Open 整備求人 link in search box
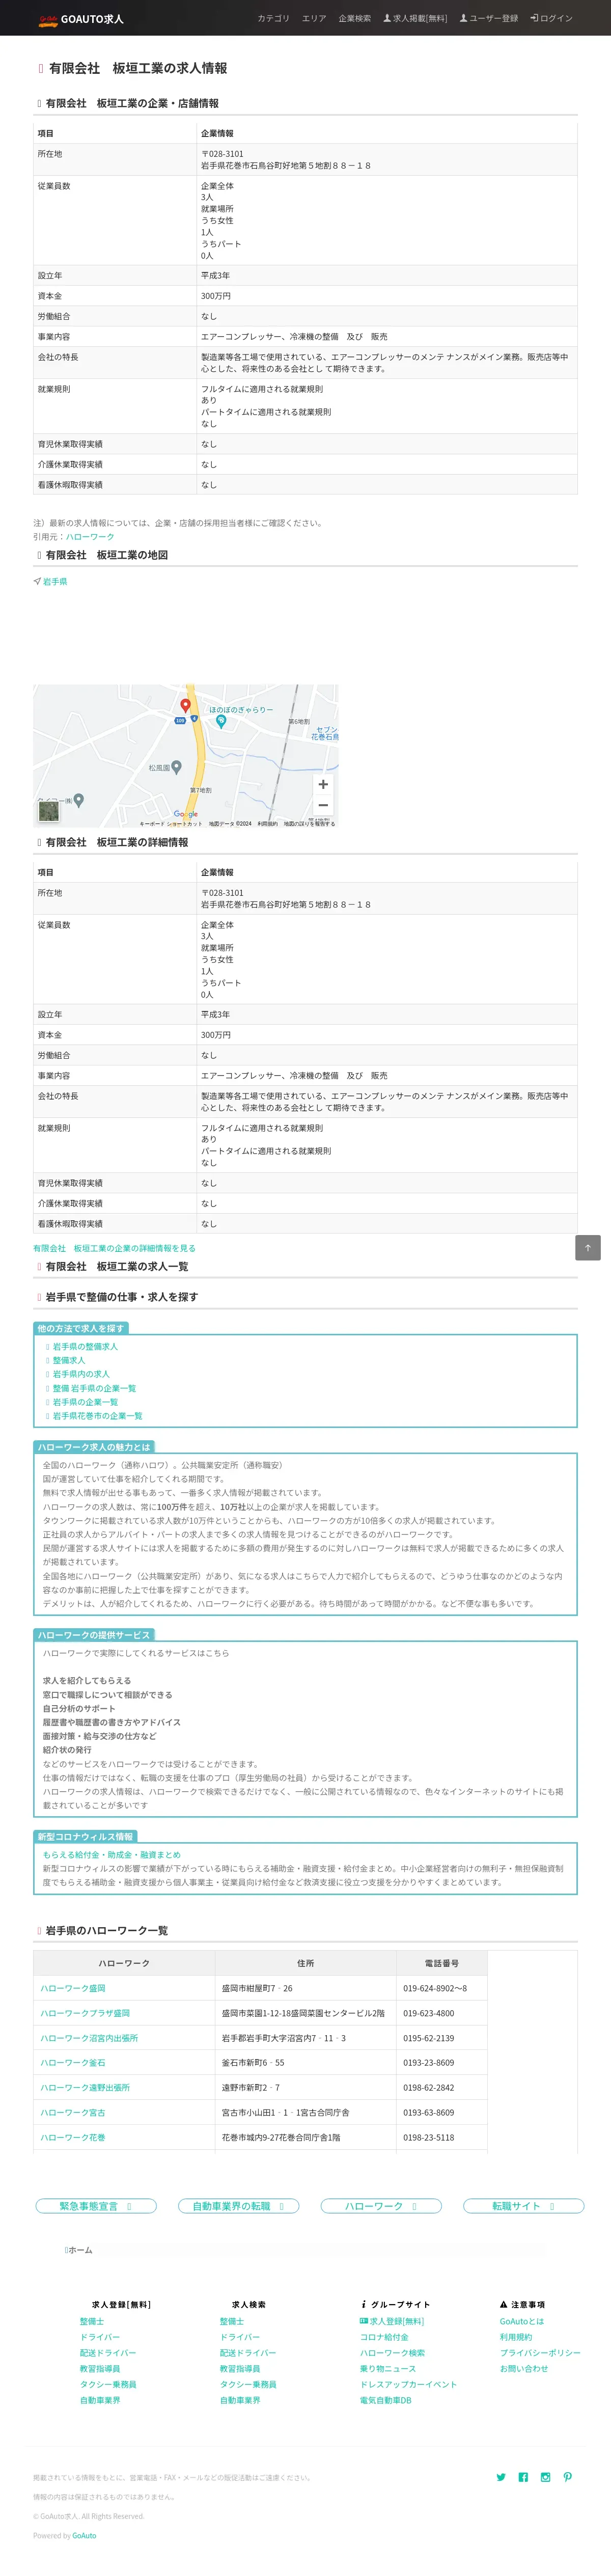 69,1360
